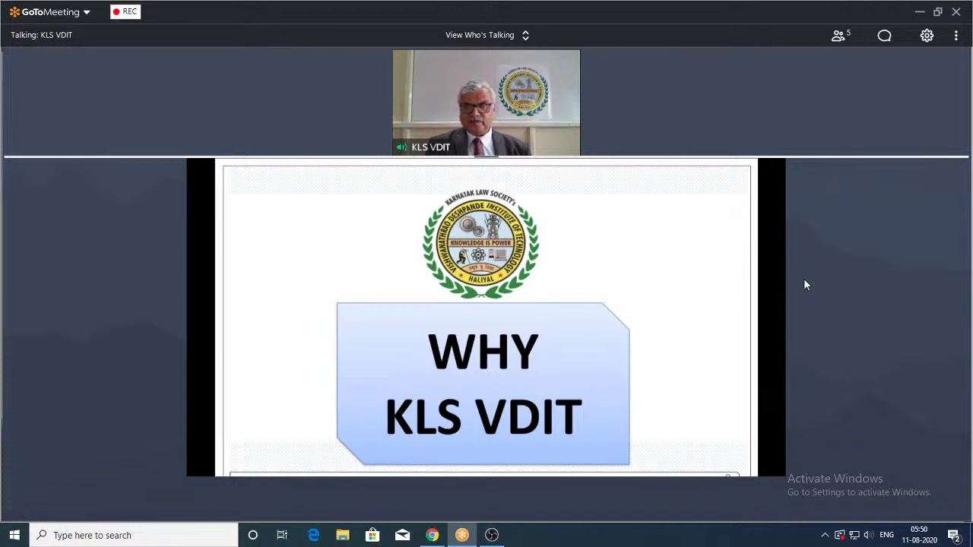Image resolution: width=973 pixels, height=547 pixels.
Task: Open the more options kebab menu
Action: [x=956, y=35]
